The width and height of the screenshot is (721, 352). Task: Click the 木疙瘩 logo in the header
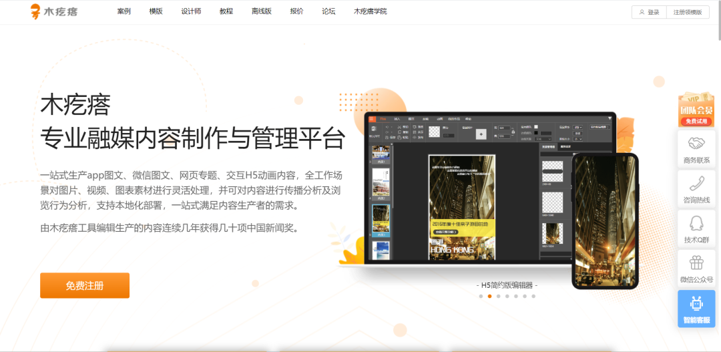point(54,11)
